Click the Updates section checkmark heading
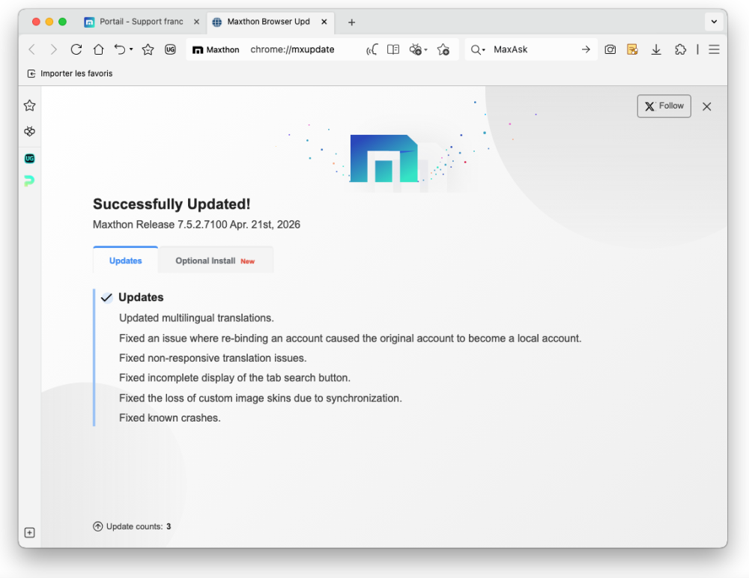Viewport: 749px width, 578px height. 133,297
